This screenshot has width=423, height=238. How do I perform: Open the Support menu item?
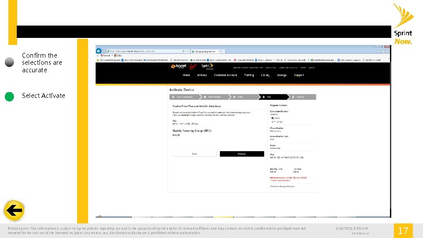pyautogui.click(x=299, y=75)
